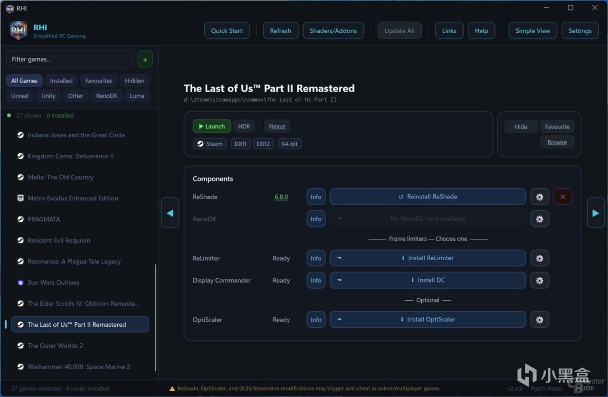
Task: Switch to Installed filter
Action: (x=61, y=81)
